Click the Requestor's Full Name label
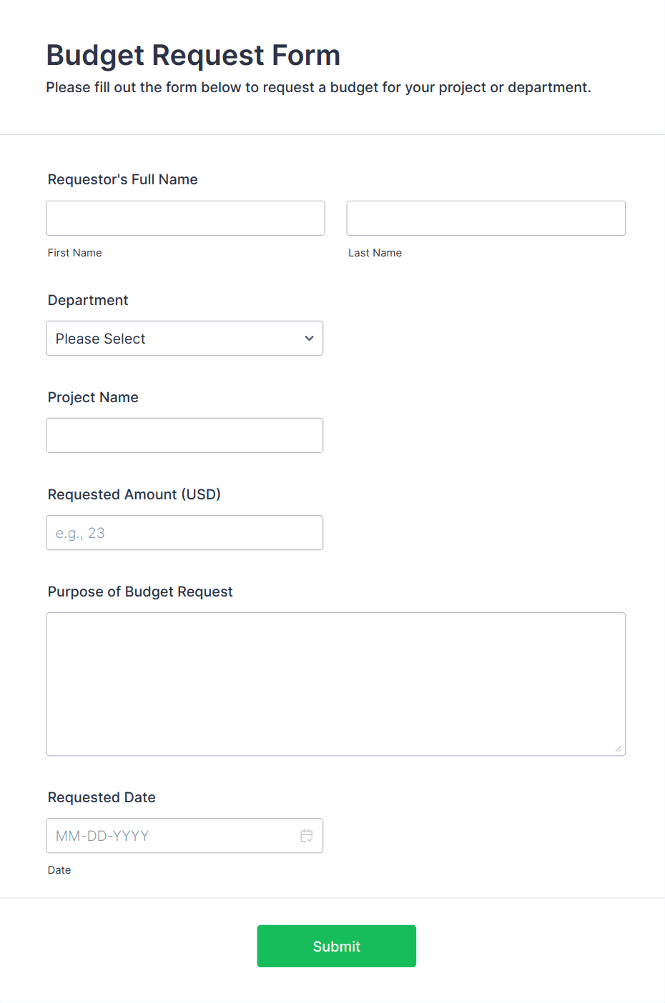The image size is (665, 1003). click(123, 179)
